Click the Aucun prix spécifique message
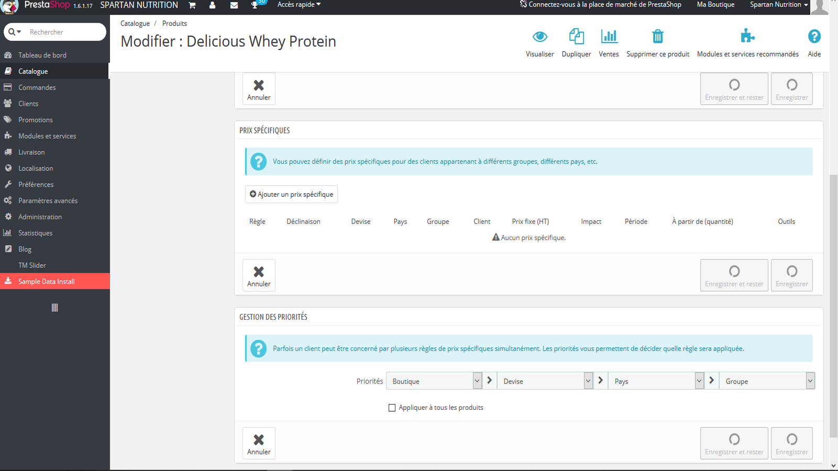This screenshot has height=471, width=838. point(529,238)
